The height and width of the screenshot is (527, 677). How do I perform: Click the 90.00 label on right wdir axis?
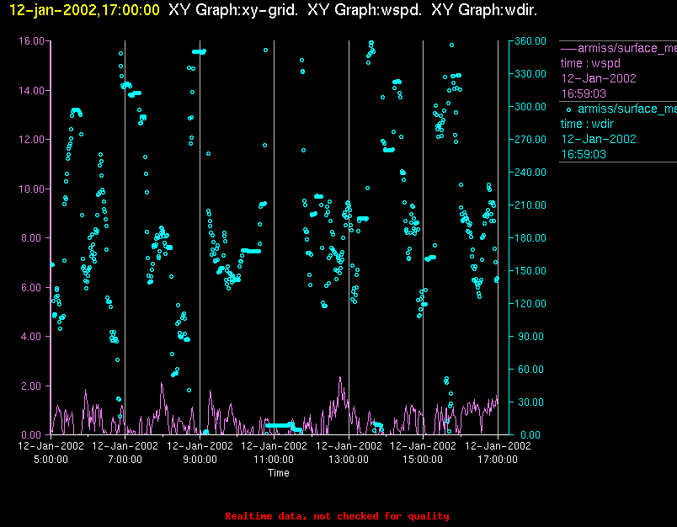pos(530,337)
